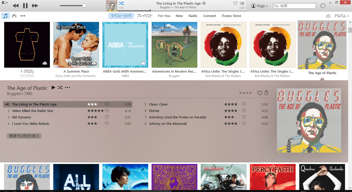This screenshot has width=352, height=192.
Task: Click the search field
Action: click(x=294, y=6)
